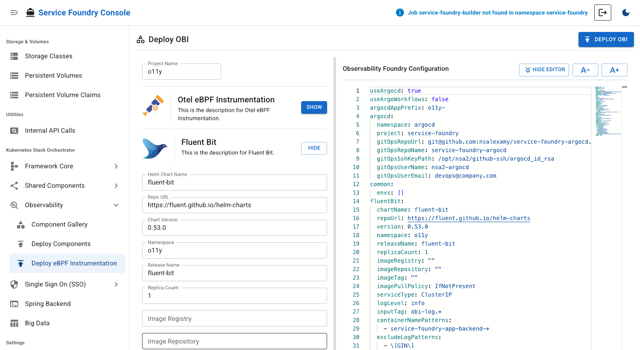Select Deploy eBPF Instrumentation menu item
This screenshot has height=350, width=640.
point(67,263)
